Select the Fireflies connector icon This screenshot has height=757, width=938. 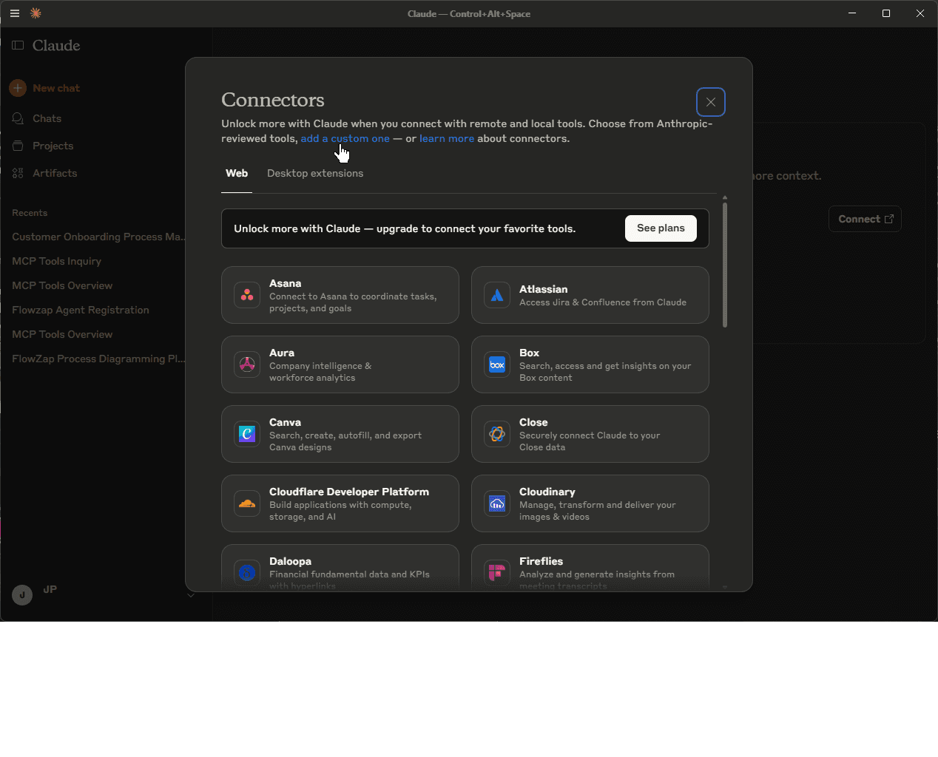tap(496, 573)
